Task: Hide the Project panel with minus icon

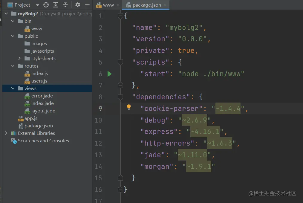Action: click(87, 5)
